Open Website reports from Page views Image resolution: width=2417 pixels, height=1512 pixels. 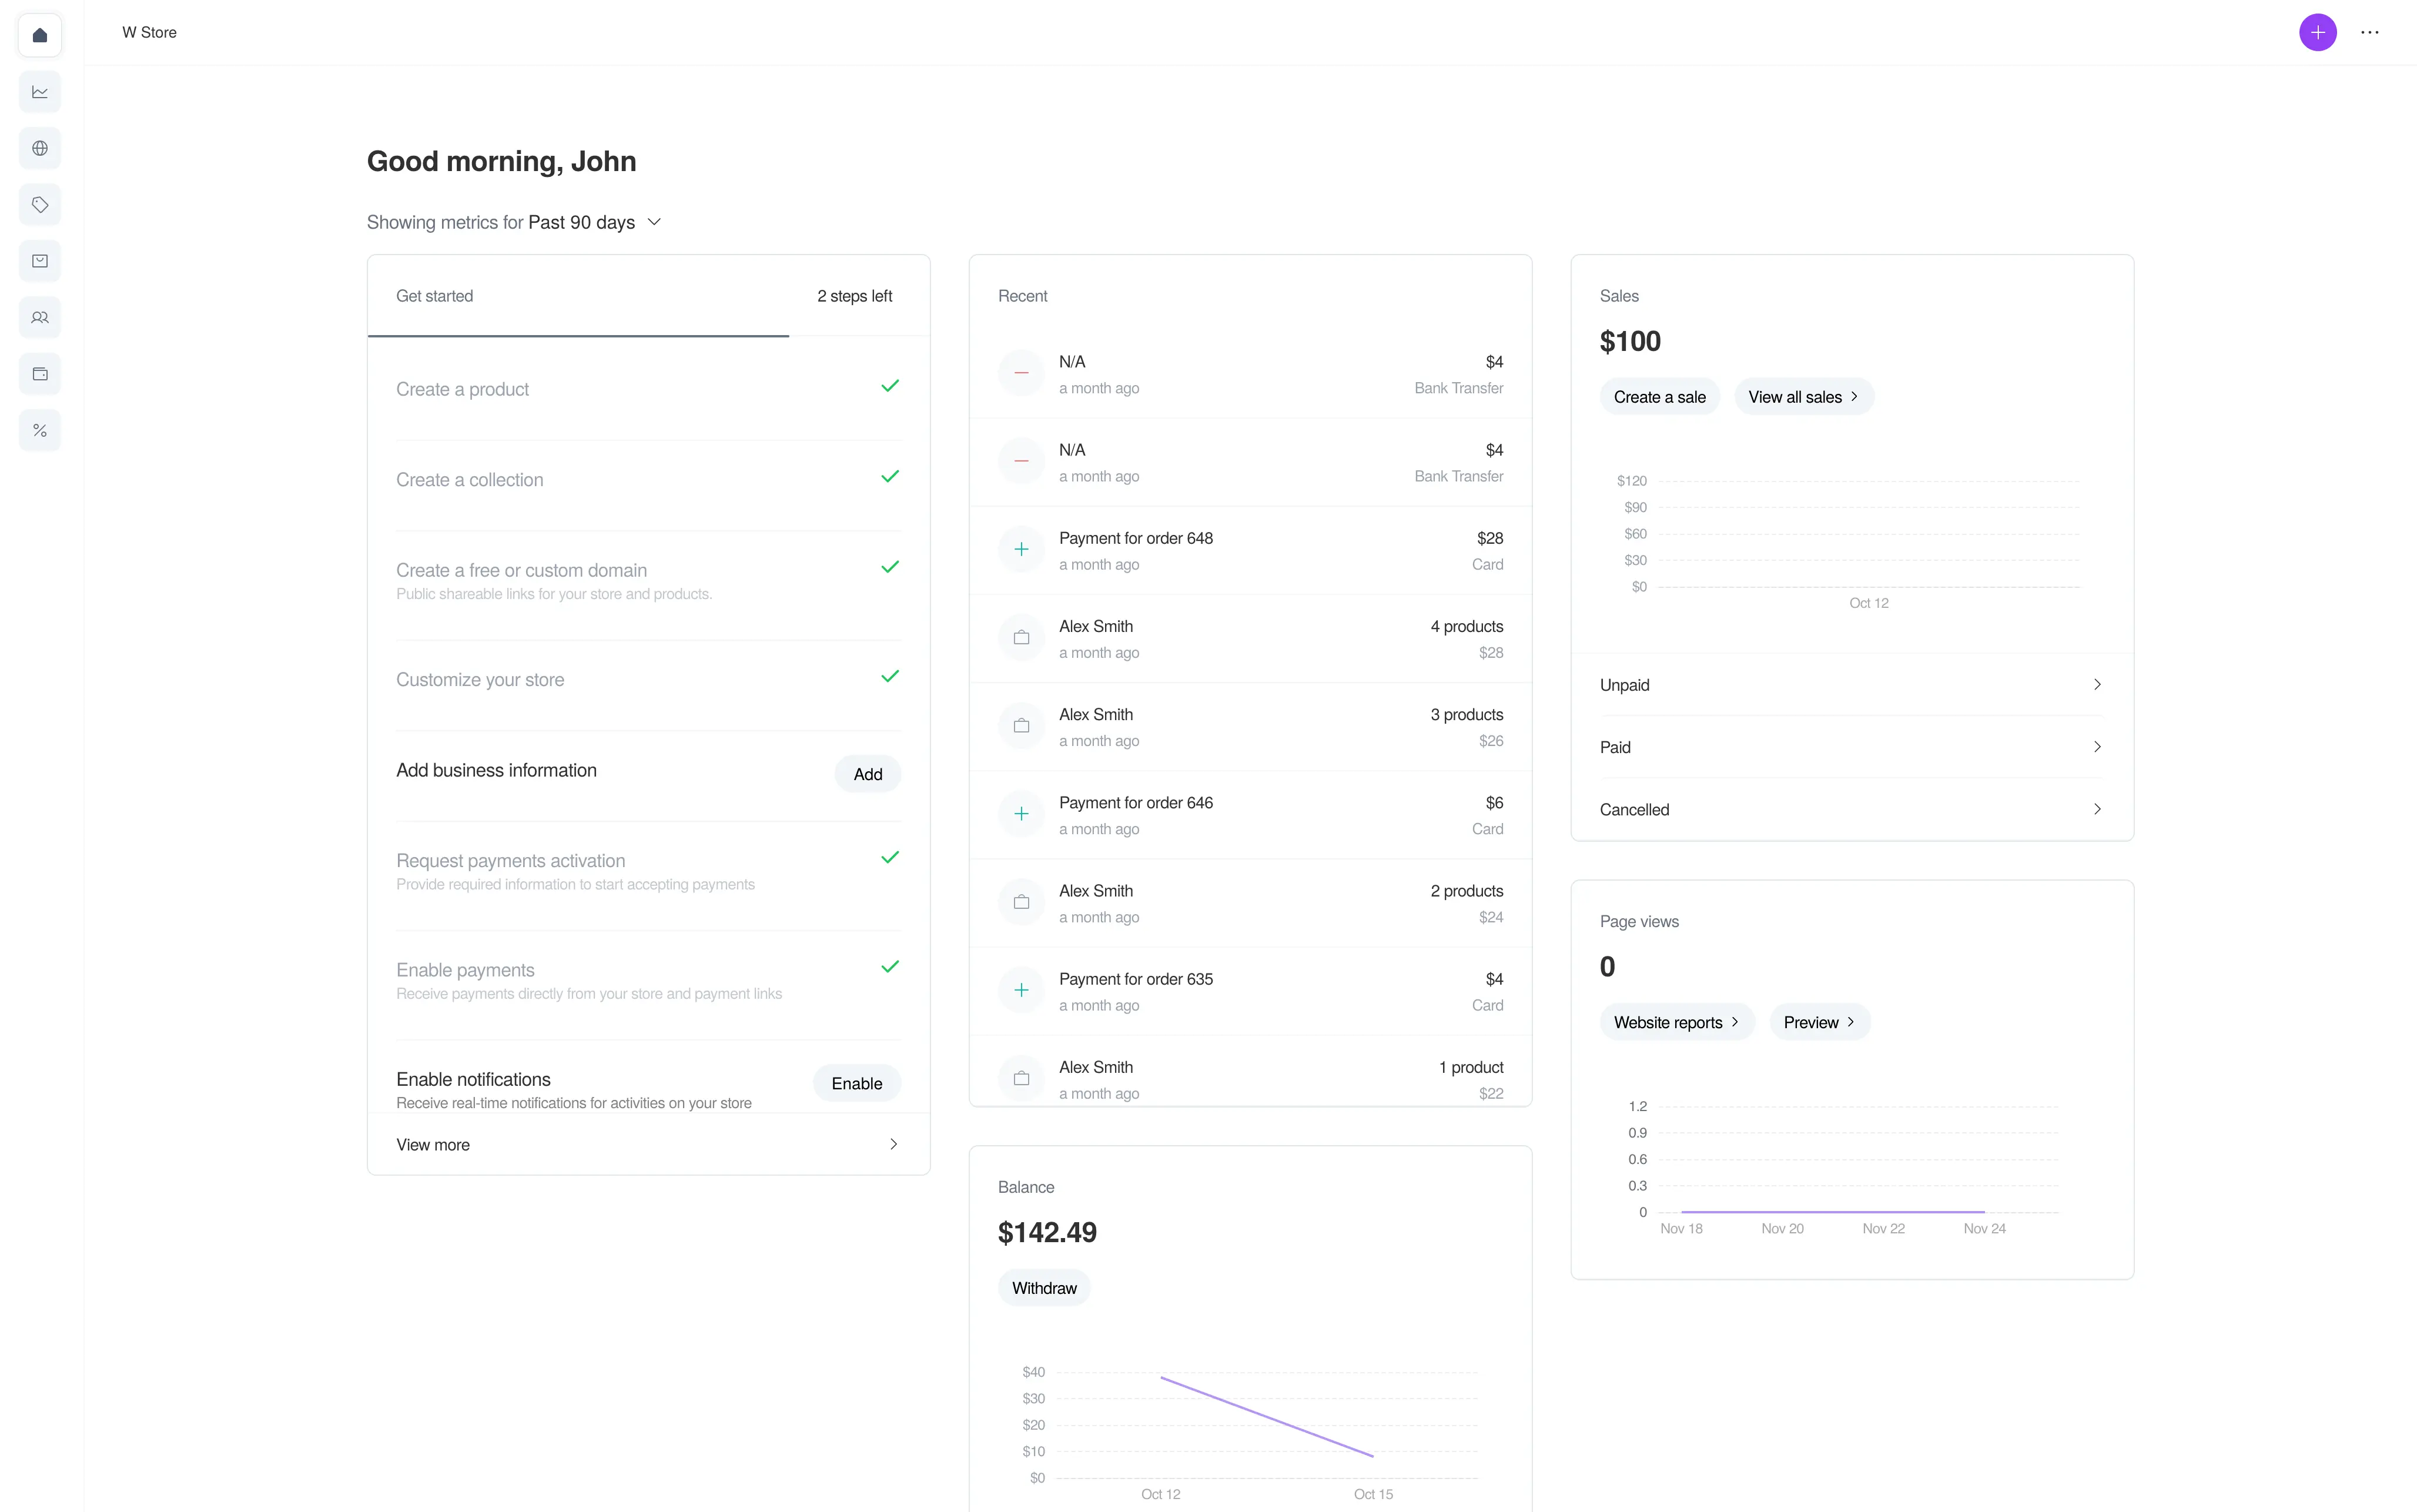1678,1022
